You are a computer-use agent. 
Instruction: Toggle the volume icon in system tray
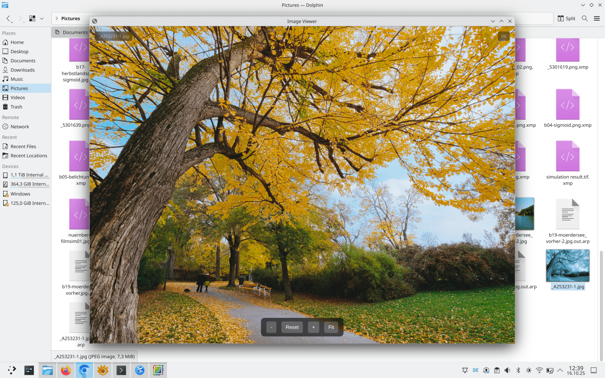point(507,370)
